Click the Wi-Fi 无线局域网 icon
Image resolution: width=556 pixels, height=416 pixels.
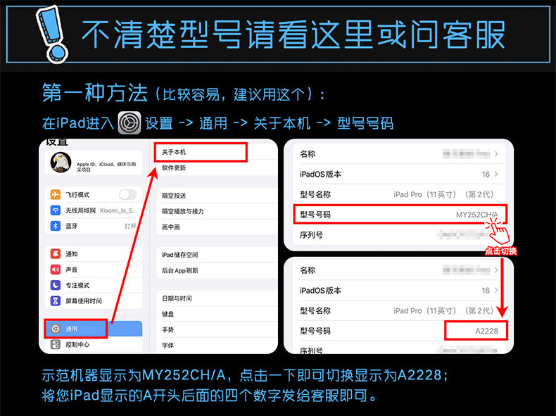pyautogui.click(x=56, y=210)
